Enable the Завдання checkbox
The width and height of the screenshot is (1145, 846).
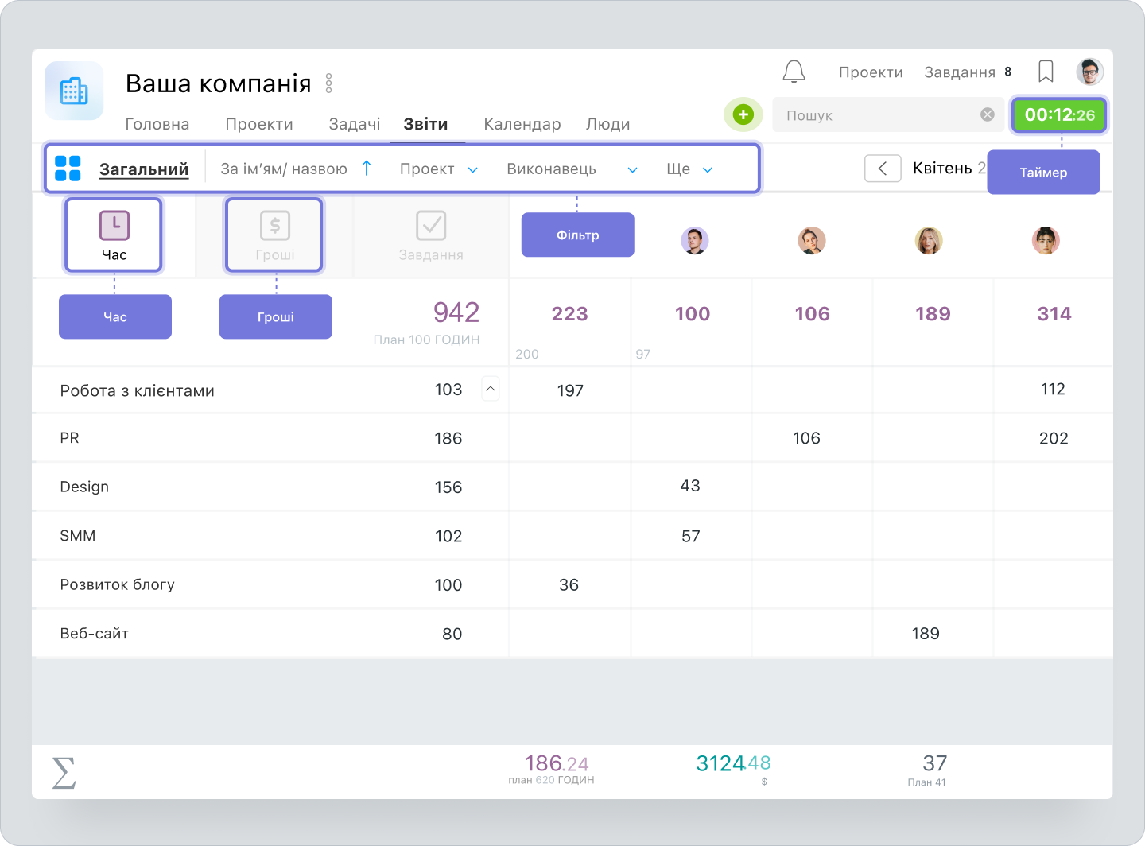[430, 226]
